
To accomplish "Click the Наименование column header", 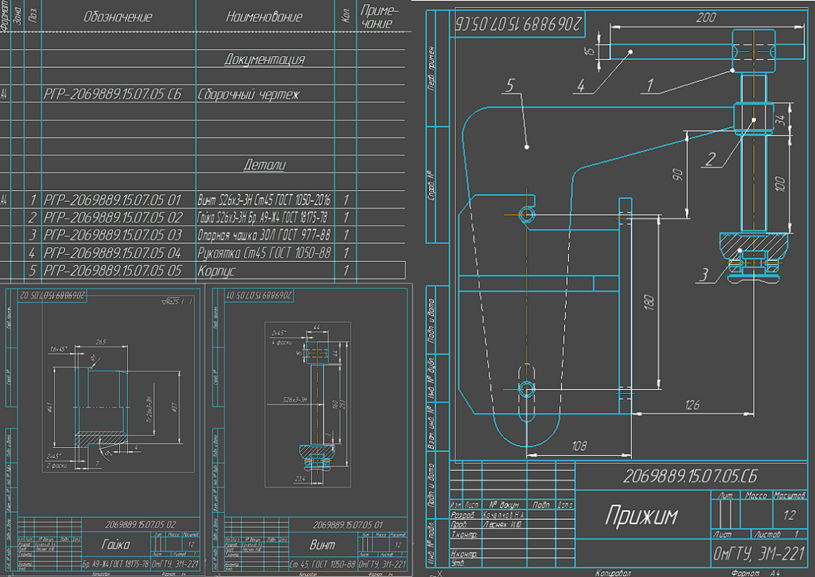I will (x=264, y=17).
